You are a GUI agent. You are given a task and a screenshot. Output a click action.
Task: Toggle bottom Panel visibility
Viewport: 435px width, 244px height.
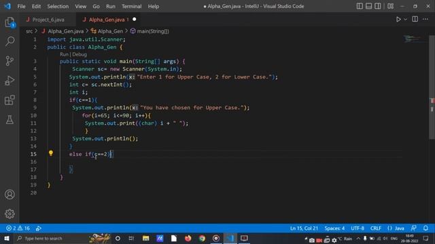[x=368, y=6]
